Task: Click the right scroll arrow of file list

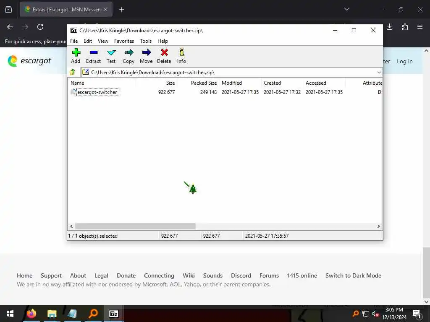Action: pos(379,226)
